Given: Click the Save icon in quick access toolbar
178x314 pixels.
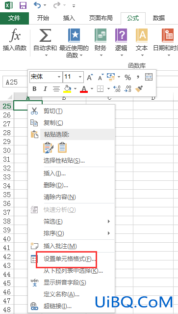Looking at the screenshot, I should click(x=23, y=5).
